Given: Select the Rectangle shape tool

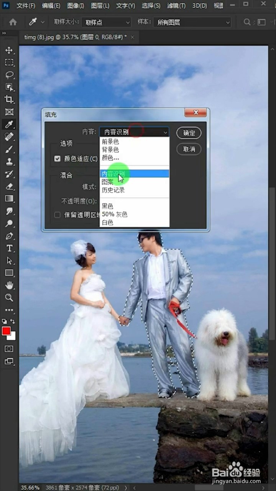Looking at the screenshot, I should click(9, 273).
